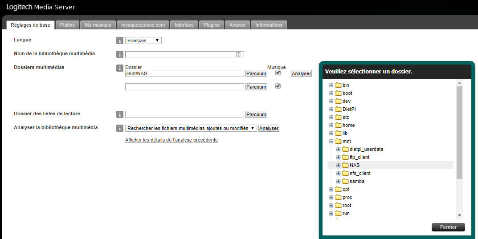Expand the bin folder node
The width and height of the screenshot is (478, 239).
331,85
